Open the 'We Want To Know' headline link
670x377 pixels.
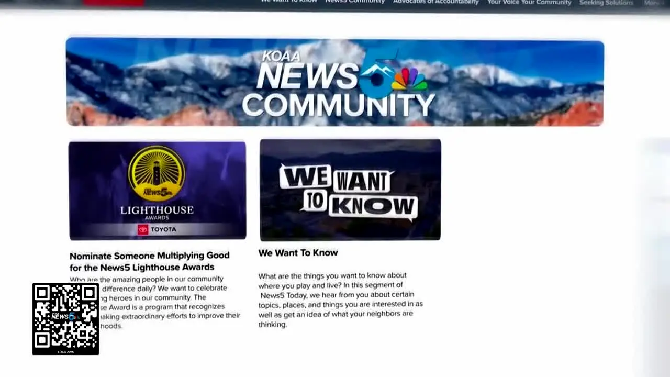[x=298, y=253]
